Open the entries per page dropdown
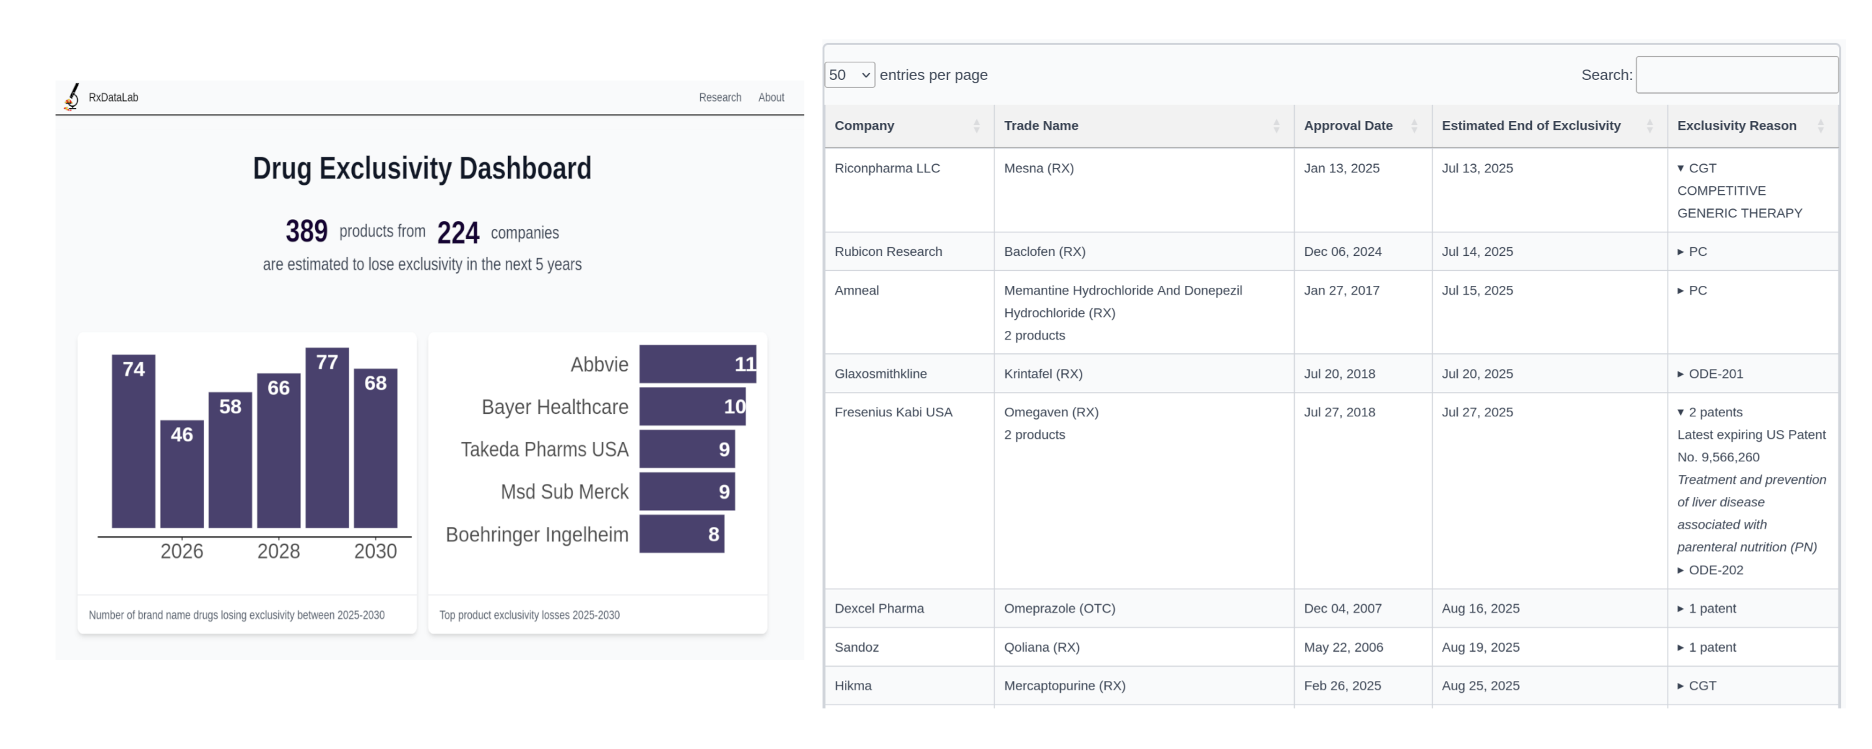Screen dimensions: 1872x749 [x=849, y=75]
